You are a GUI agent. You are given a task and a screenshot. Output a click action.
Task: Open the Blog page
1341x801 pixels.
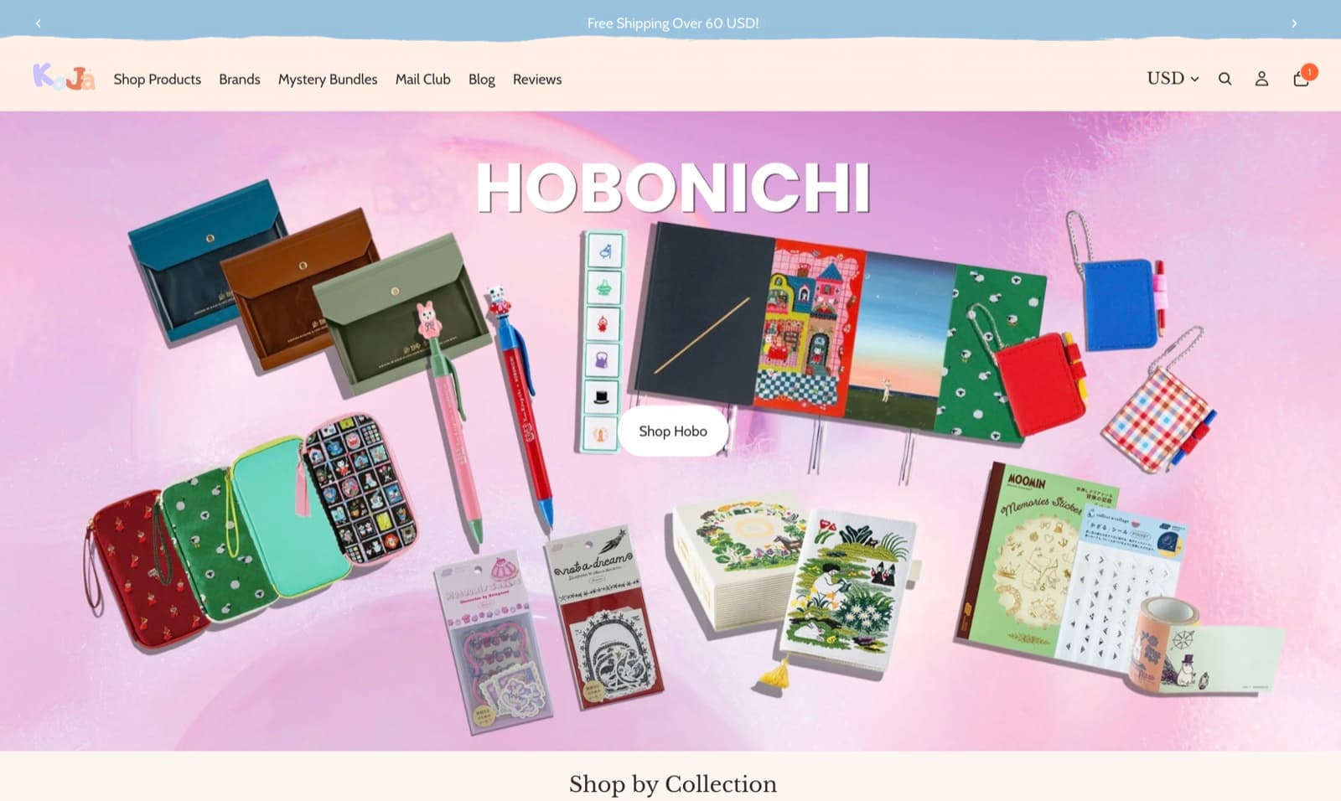(x=482, y=79)
